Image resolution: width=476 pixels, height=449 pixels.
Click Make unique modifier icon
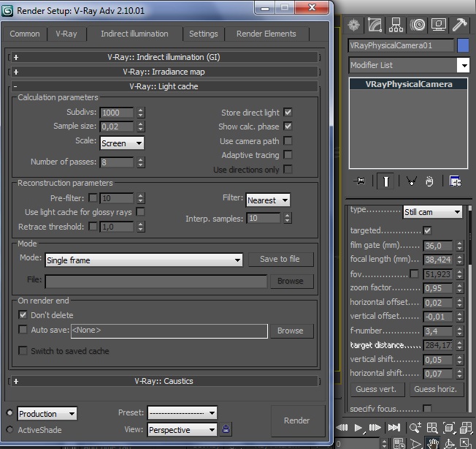(x=412, y=181)
